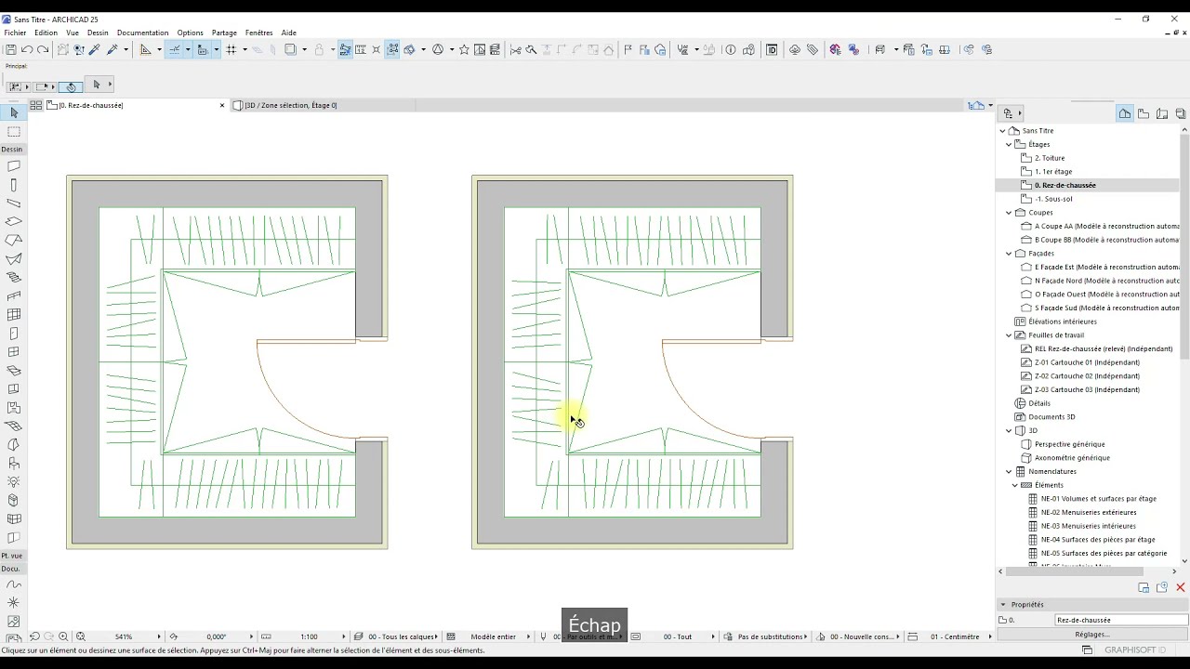Open the '01 - Centimètre' dropdown

[x=950, y=636]
